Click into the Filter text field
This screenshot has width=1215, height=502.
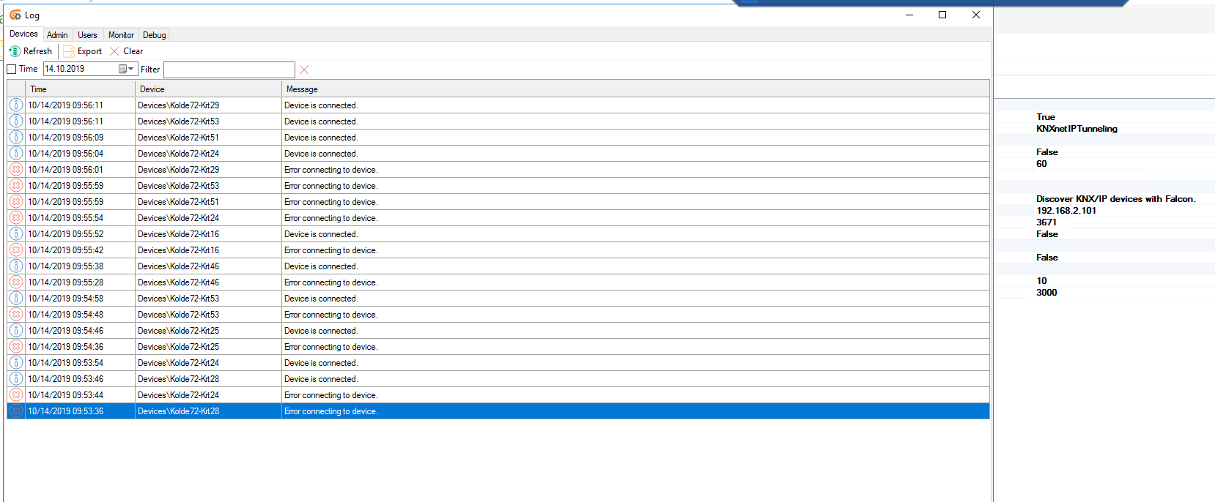click(229, 70)
